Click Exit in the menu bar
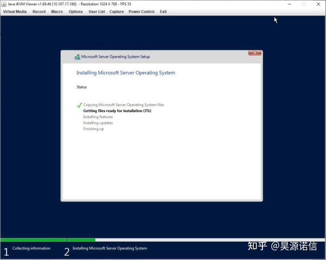This screenshot has width=326, height=260. click(163, 11)
